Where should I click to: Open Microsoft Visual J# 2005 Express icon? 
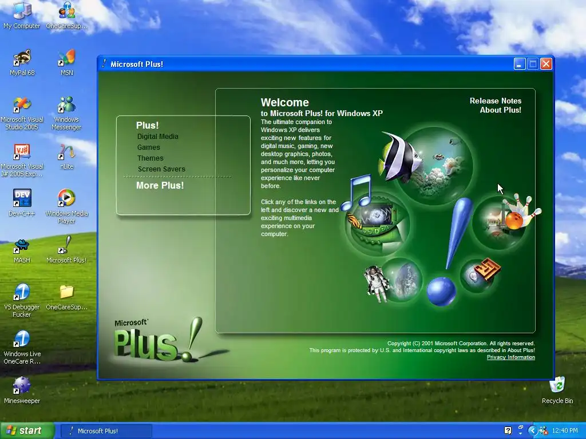22,160
